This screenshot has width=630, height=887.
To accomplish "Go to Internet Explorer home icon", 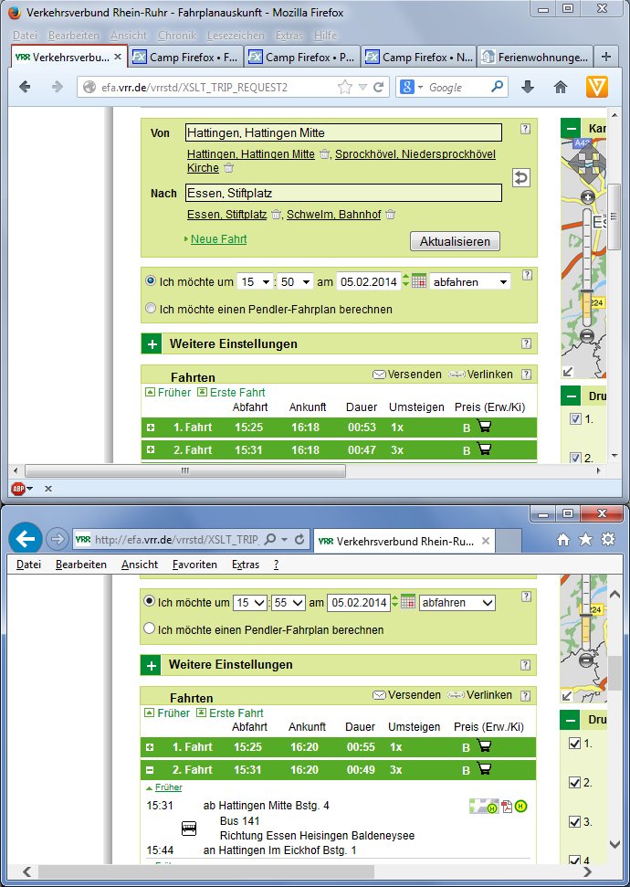I will [x=563, y=539].
